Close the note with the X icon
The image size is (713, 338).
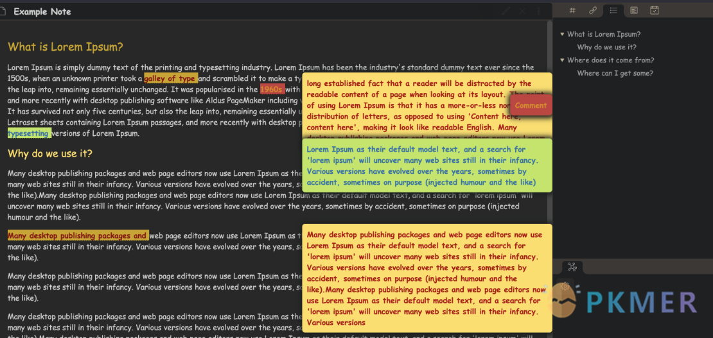(522, 11)
